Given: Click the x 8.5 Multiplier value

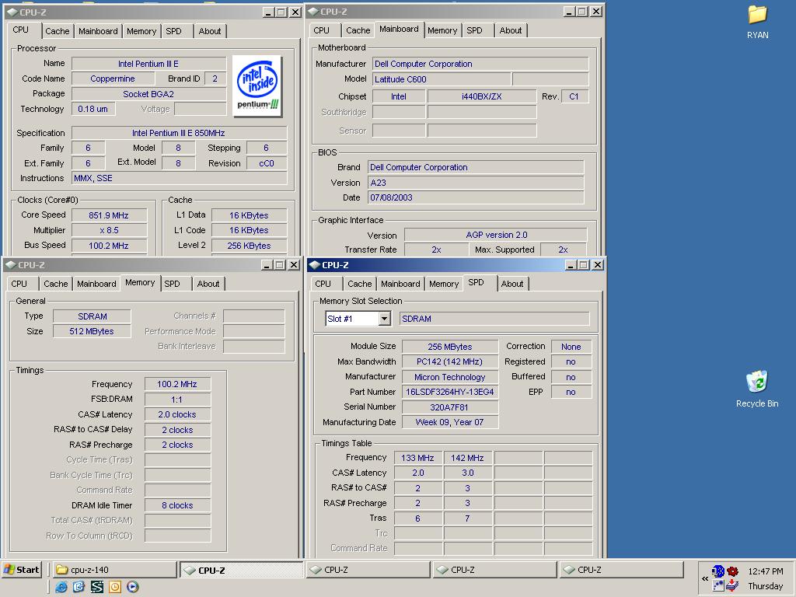Looking at the screenshot, I should point(109,230).
